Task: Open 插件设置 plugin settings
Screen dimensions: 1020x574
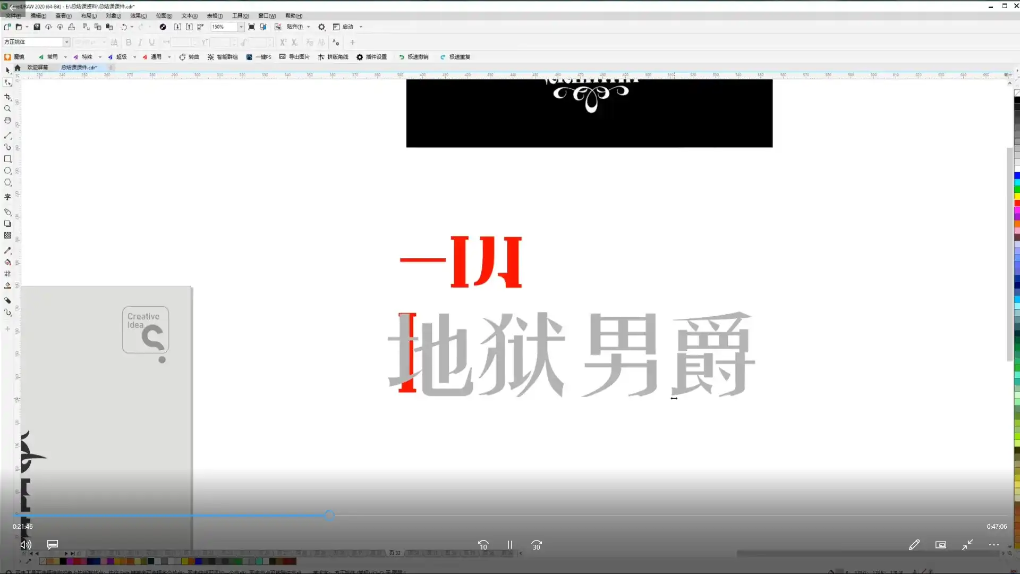Action: [373, 57]
